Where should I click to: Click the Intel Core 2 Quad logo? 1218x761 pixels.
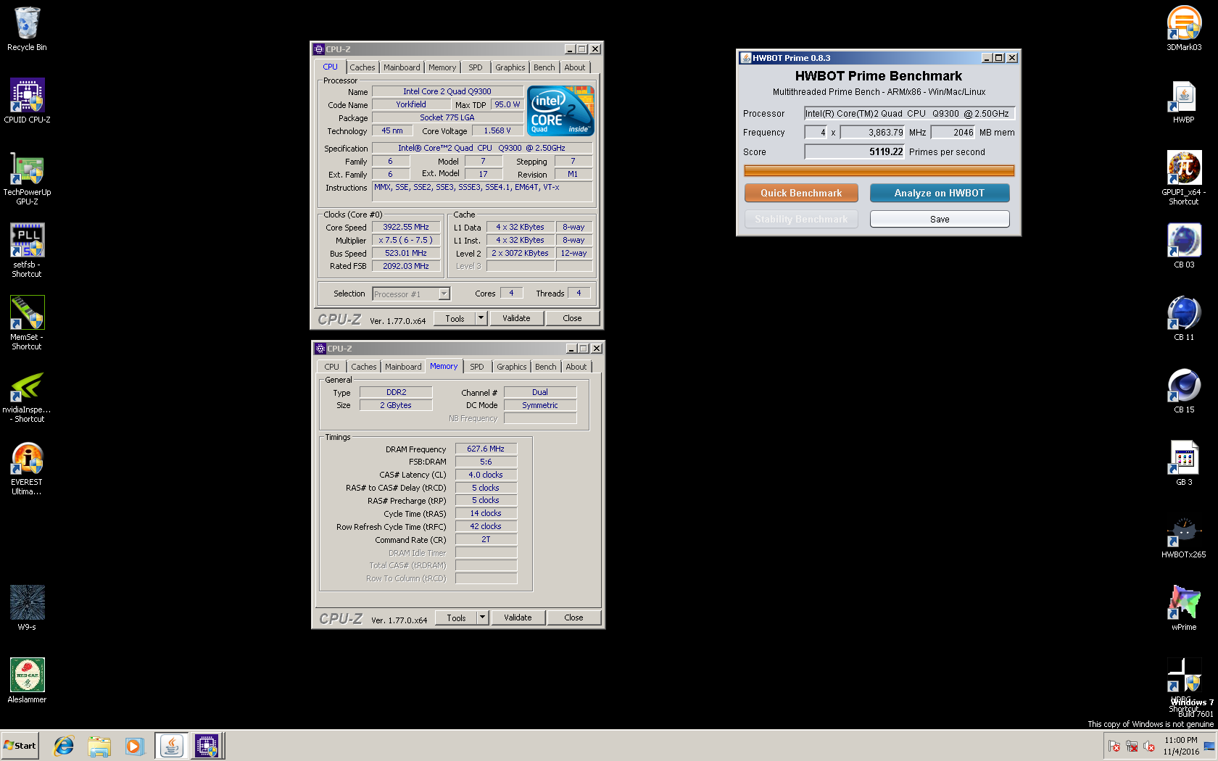(562, 110)
